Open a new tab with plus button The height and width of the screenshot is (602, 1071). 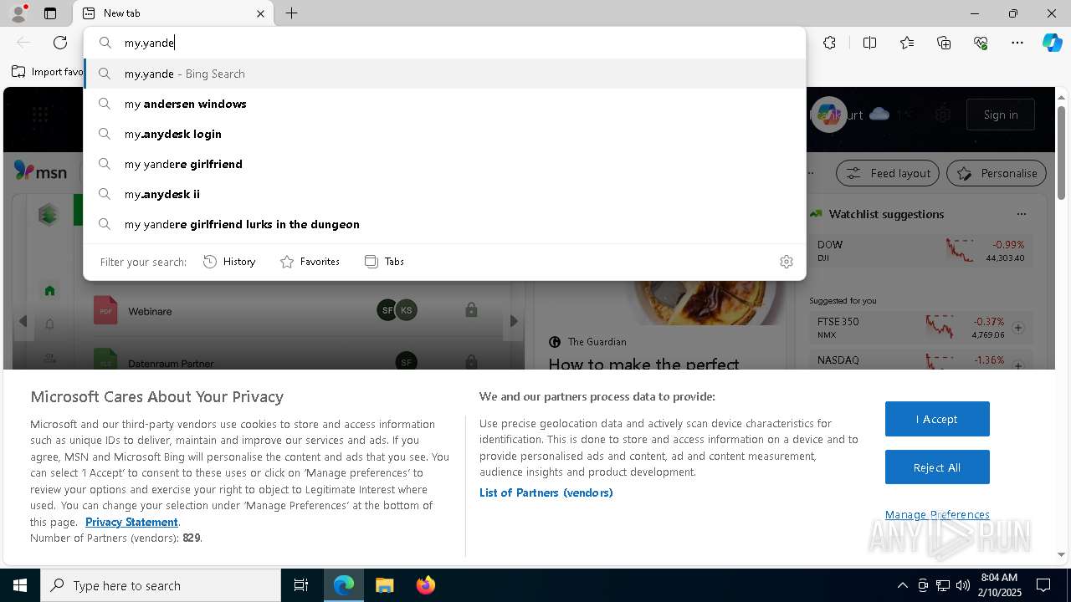pyautogui.click(x=291, y=13)
